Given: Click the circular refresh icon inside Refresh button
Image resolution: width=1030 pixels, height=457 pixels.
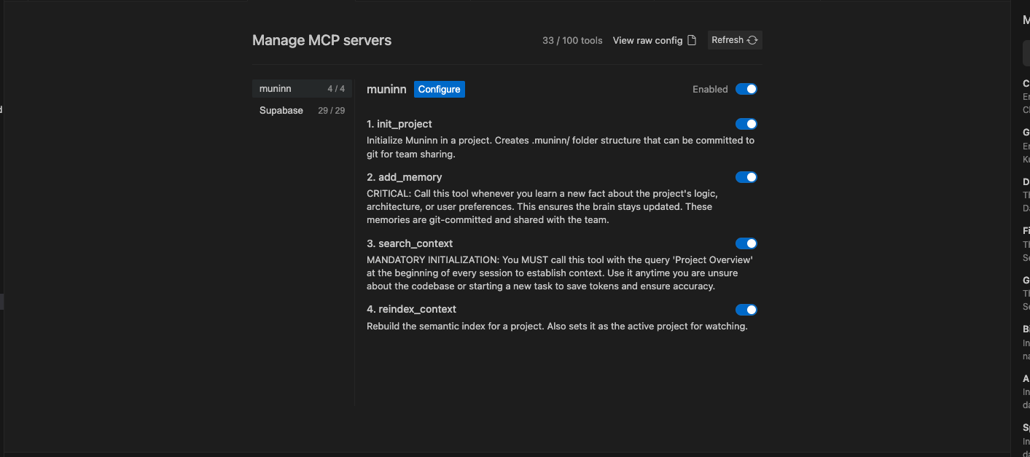Looking at the screenshot, I should tap(752, 40).
